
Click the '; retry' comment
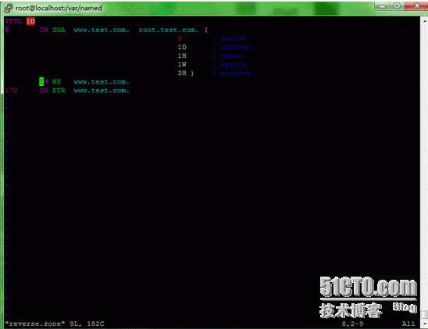click(x=227, y=56)
